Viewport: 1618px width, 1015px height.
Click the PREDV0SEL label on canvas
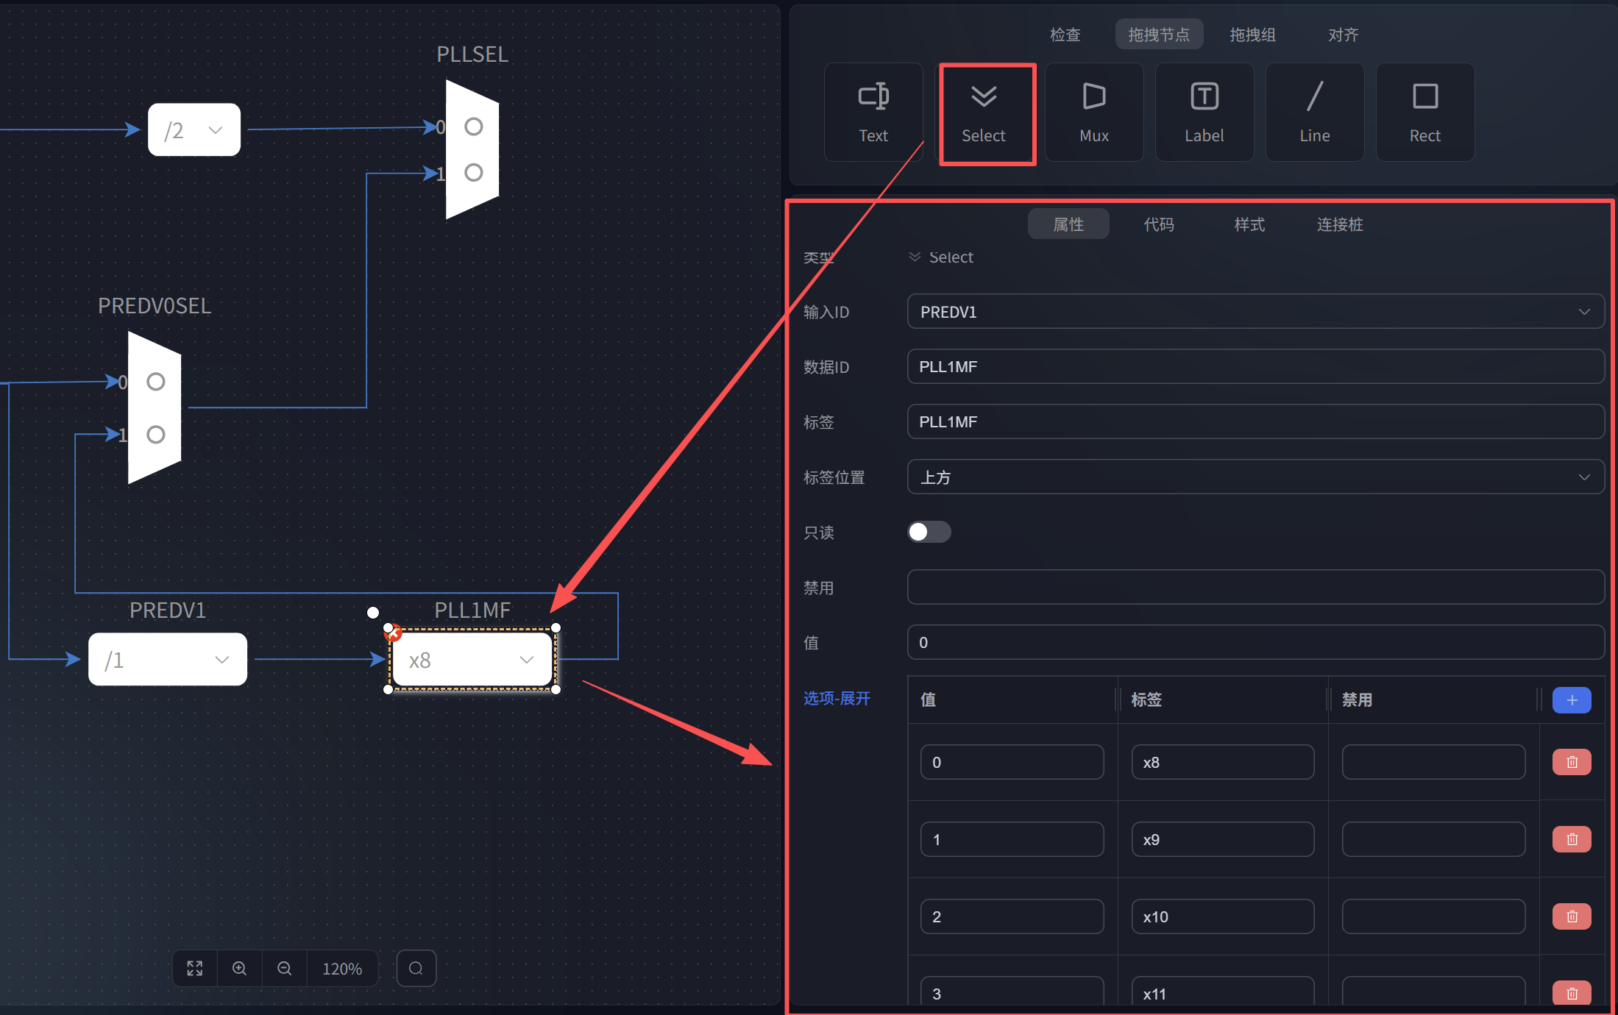[x=155, y=306]
